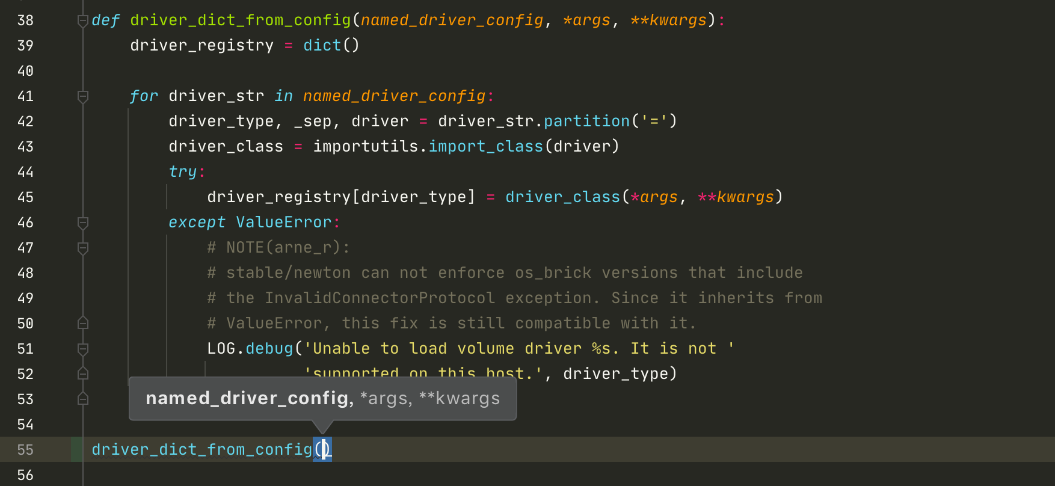Click the dict() call on line 39
This screenshot has width=1055, height=486.
[x=331, y=46]
